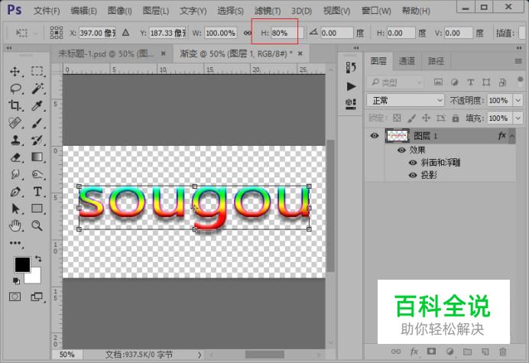Screen dimensions: 529x363
Task: Switch to 未标题-1.psd document tab
Action: pos(106,53)
